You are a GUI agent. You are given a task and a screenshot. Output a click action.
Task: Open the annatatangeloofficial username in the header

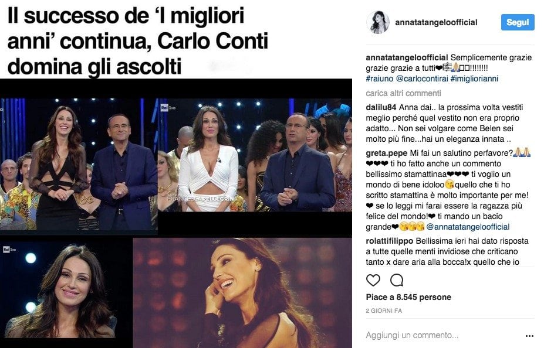coord(436,22)
